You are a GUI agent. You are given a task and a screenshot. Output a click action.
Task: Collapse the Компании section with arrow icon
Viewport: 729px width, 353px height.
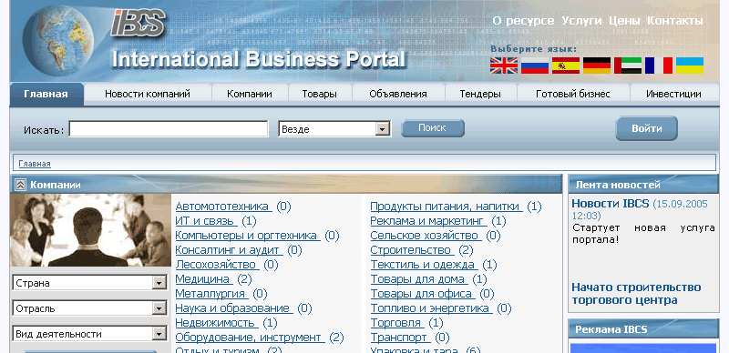(20, 185)
